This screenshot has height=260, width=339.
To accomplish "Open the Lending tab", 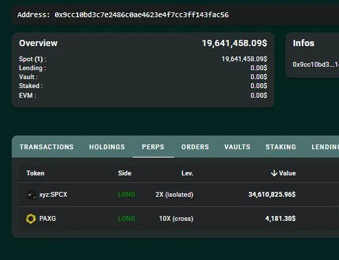I will click(325, 147).
